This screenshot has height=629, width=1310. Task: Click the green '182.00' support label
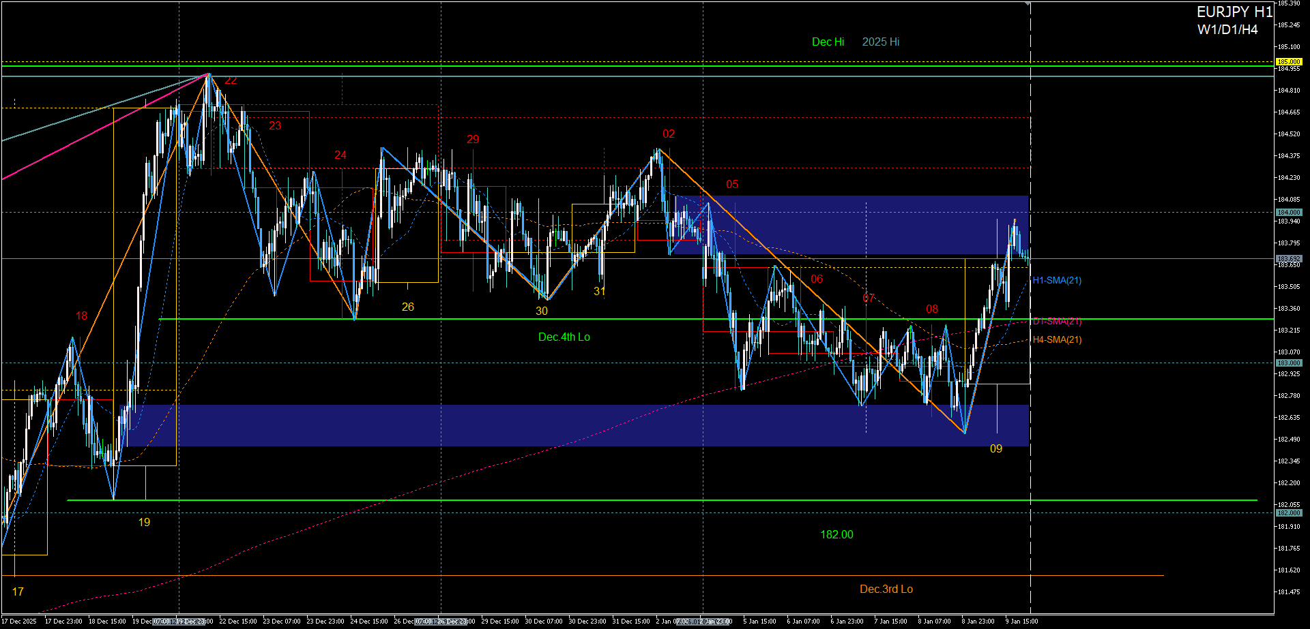coord(836,534)
